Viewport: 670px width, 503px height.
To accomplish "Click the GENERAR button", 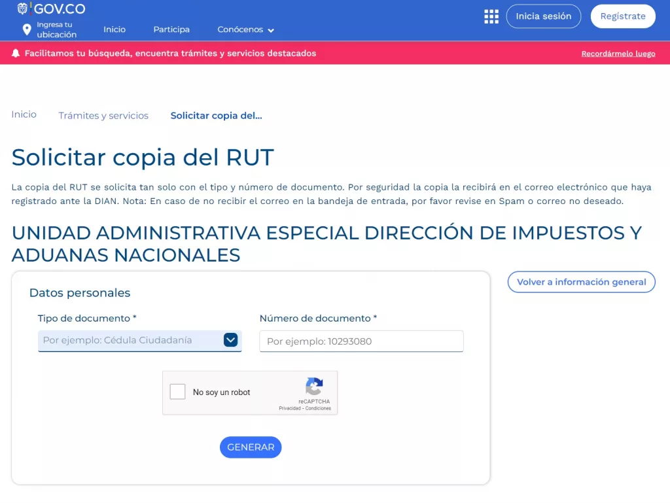I will pos(251,447).
